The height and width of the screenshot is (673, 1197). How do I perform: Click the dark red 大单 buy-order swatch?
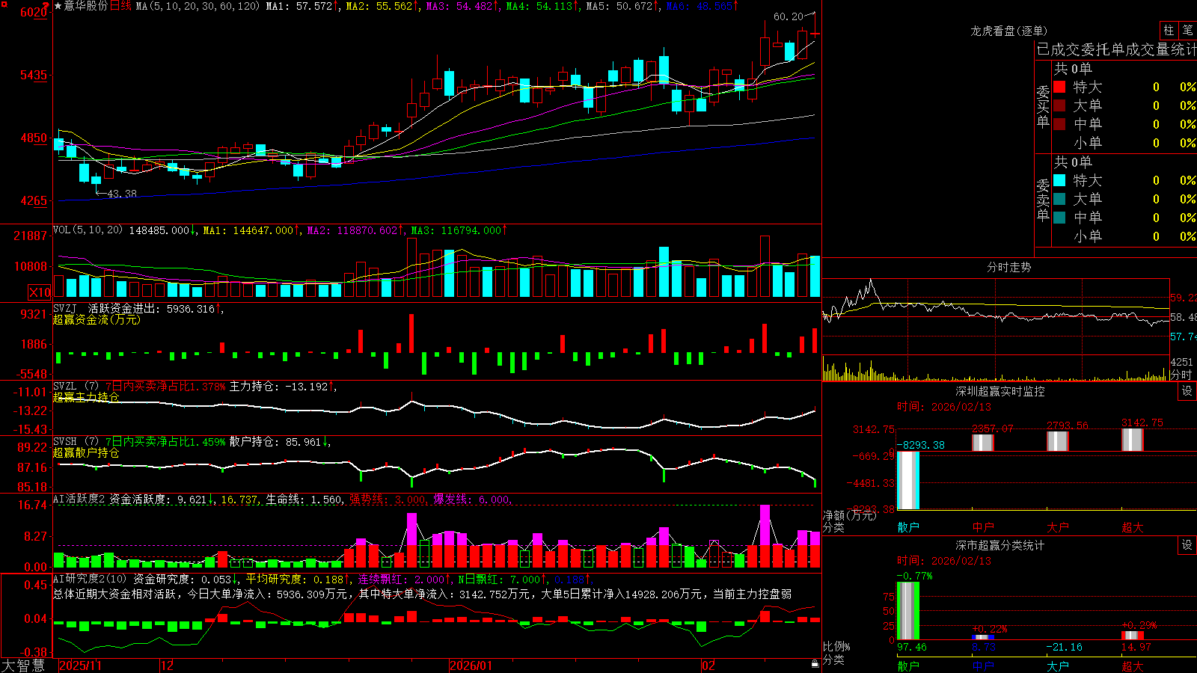coord(1059,105)
